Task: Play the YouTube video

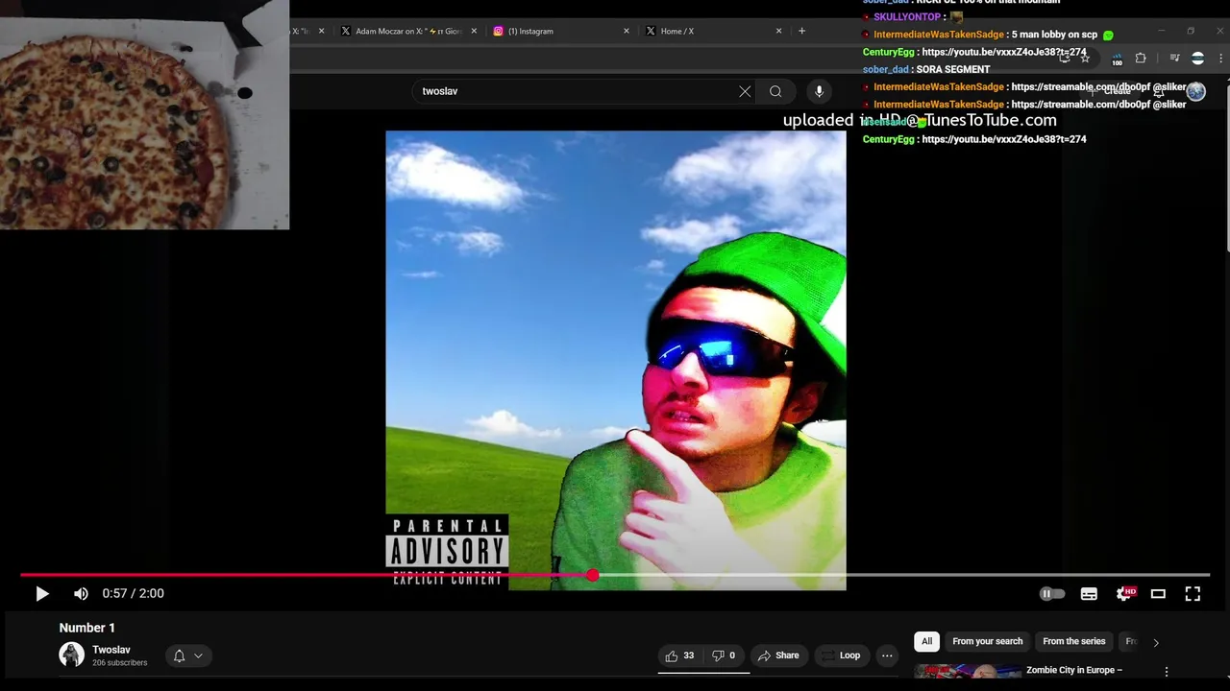Action: pyautogui.click(x=41, y=594)
